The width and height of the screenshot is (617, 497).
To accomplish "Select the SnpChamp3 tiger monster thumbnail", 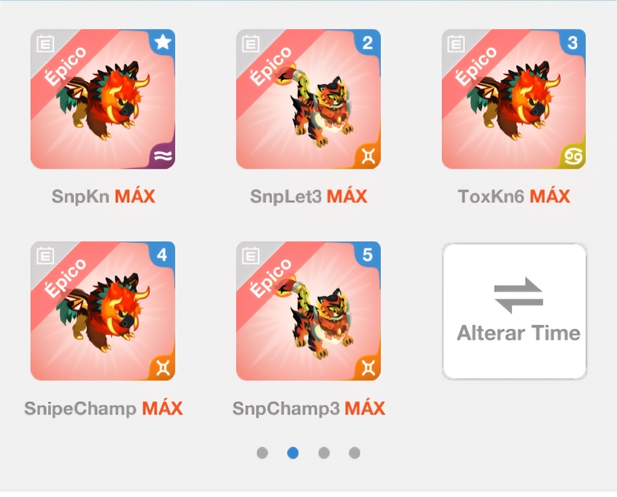I will pyautogui.click(x=308, y=311).
